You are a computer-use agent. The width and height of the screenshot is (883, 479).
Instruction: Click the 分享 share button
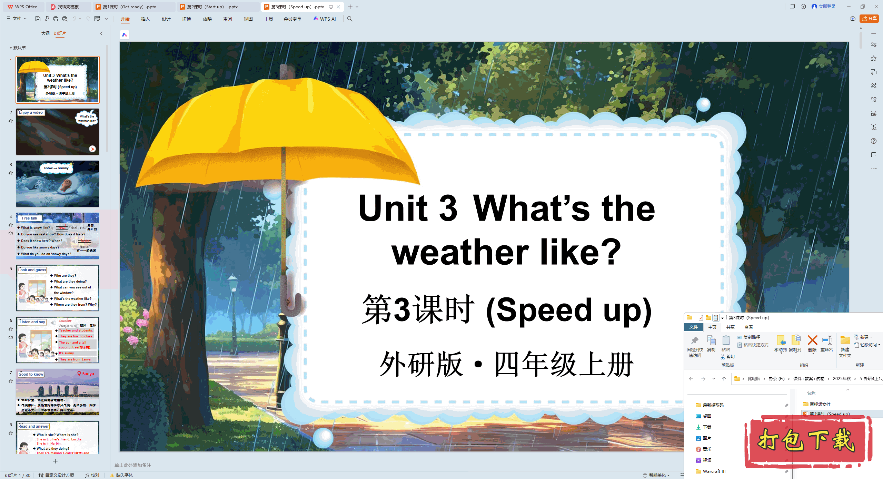pyautogui.click(x=869, y=19)
